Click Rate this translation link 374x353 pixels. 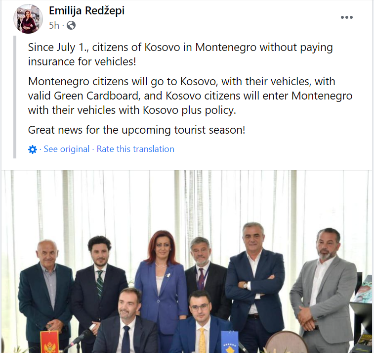click(135, 149)
